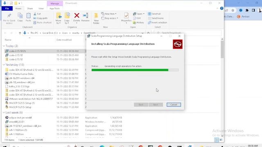Click Local Disk (C:) breadcrumb
This screenshot has height=147, width=262.
pyautogui.click(x=50, y=33)
